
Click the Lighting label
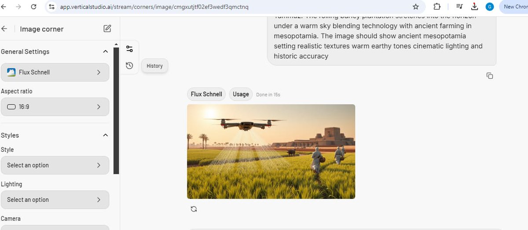click(x=11, y=184)
